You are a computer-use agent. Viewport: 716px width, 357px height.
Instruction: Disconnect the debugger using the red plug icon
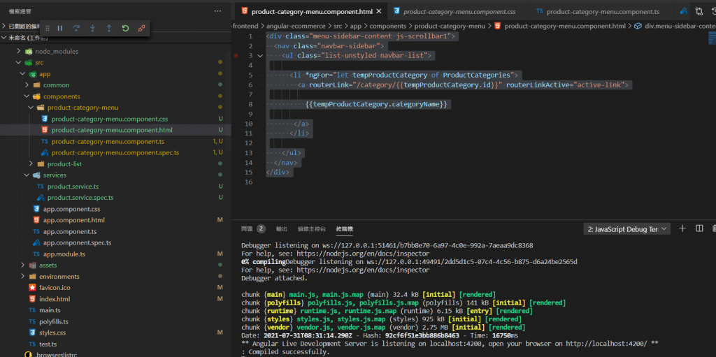142,28
